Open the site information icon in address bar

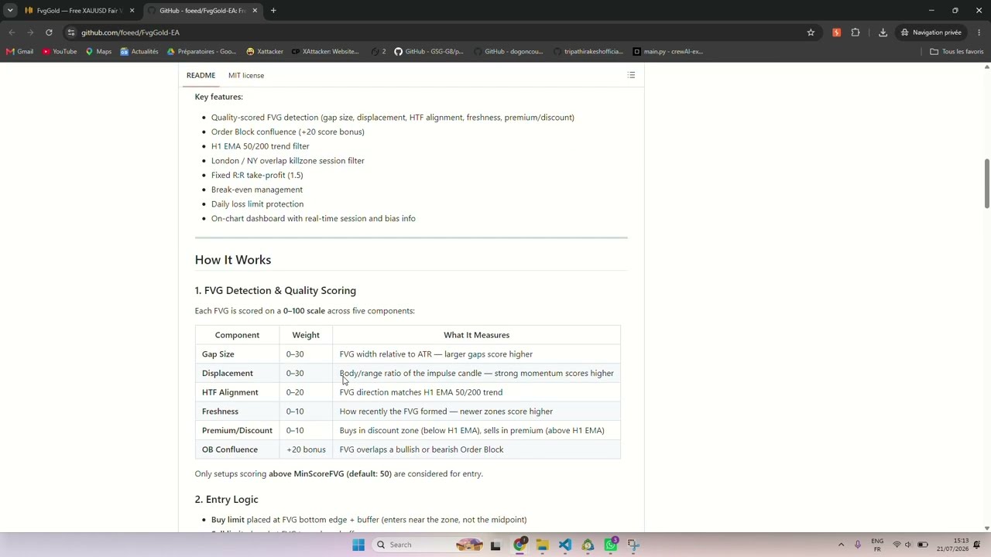[71, 32]
